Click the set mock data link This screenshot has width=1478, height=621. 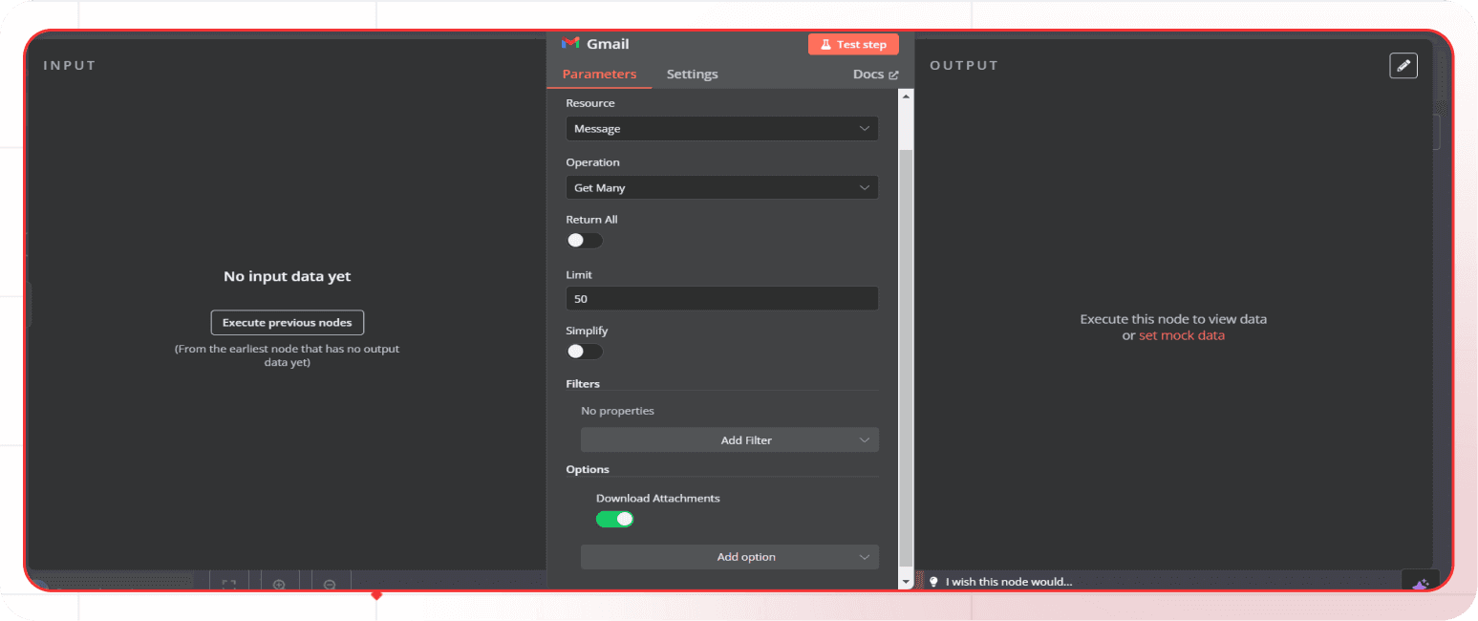(x=1182, y=335)
